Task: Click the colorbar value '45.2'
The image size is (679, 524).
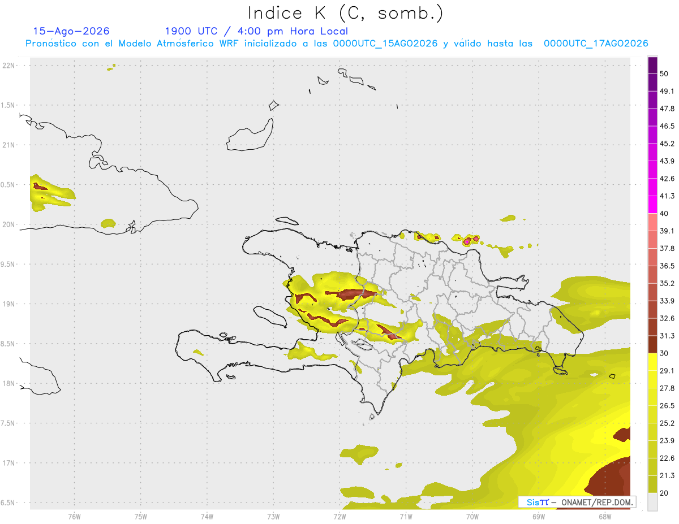Action: [667, 144]
